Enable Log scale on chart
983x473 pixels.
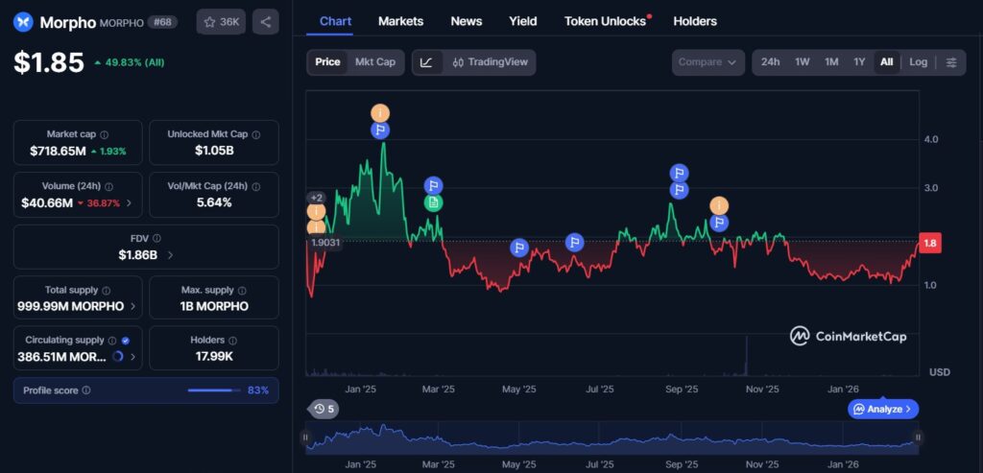(919, 62)
